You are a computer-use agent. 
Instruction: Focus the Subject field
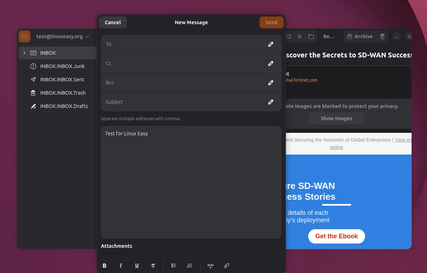pos(191,102)
